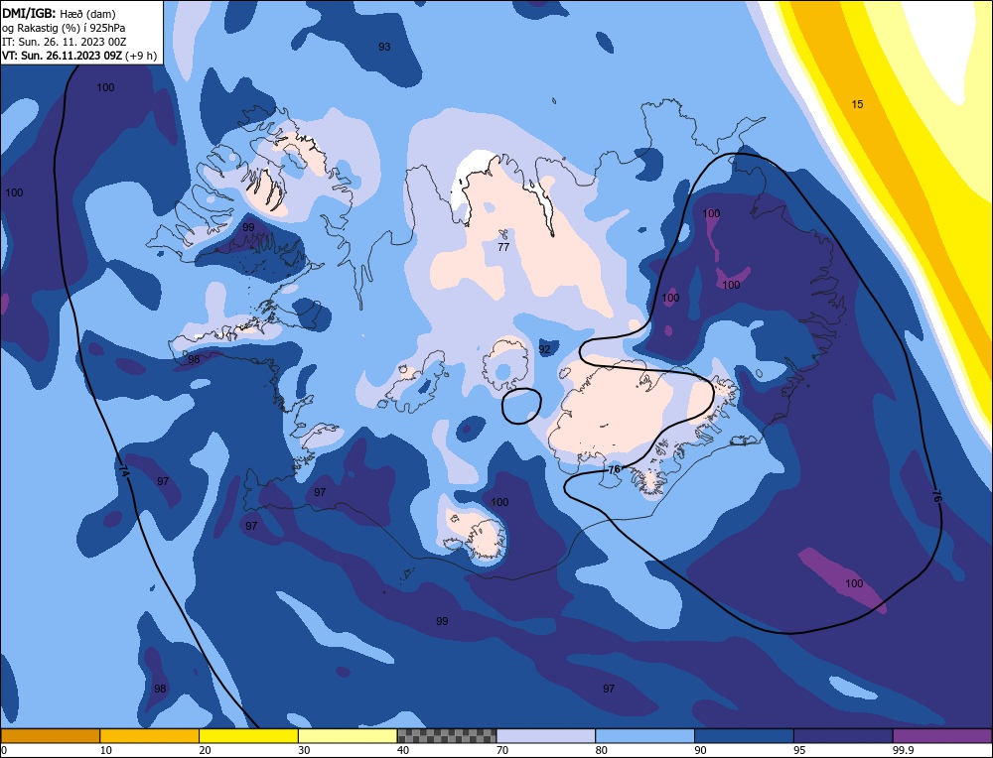Click the lavender 70–80 legend swatch
The image size is (993, 758).
[546, 736]
